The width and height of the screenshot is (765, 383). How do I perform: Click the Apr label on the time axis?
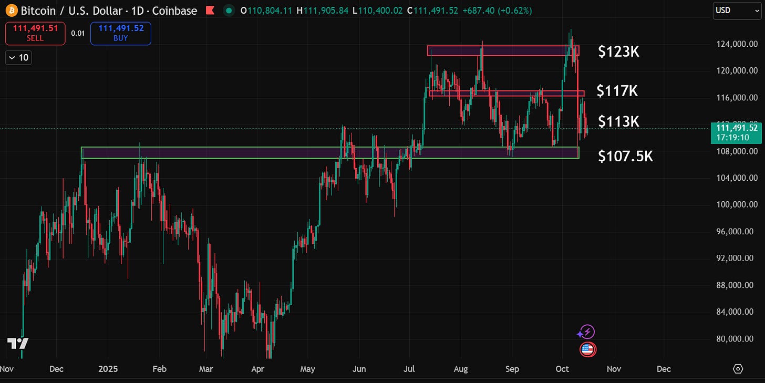point(257,369)
